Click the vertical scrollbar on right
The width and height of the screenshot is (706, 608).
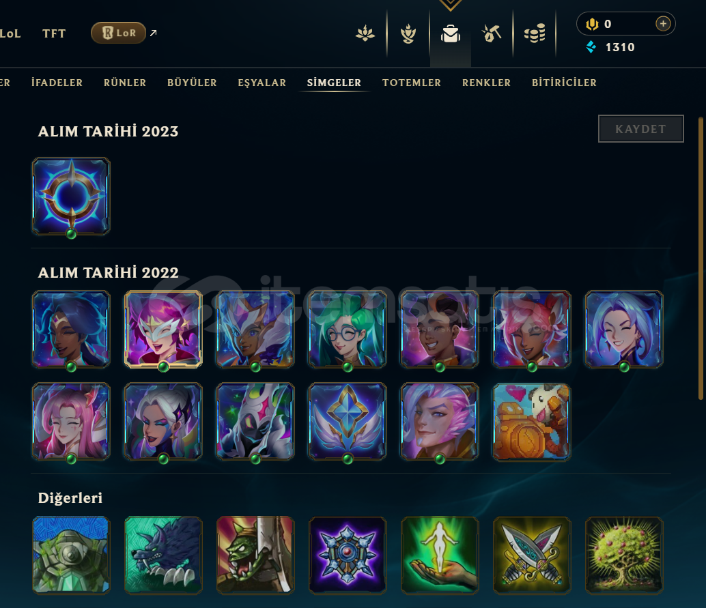pyautogui.click(x=700, y=259)
